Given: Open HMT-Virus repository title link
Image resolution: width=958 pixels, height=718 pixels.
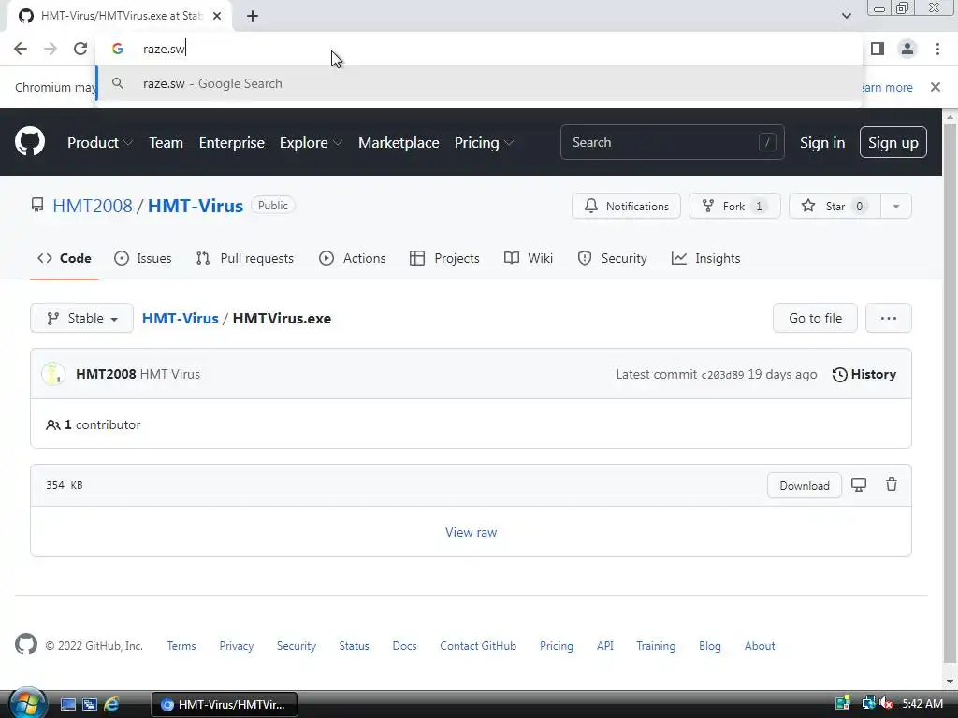Looking at the screenshot, I should click(196, 206).
